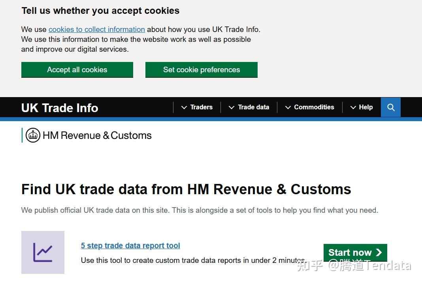Viewport: 422px width, 283px height.
Task: Open the Help menu
Action: click(x=365, y=107)
